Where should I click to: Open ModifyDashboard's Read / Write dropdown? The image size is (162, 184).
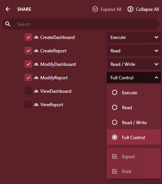pos(134,64)
